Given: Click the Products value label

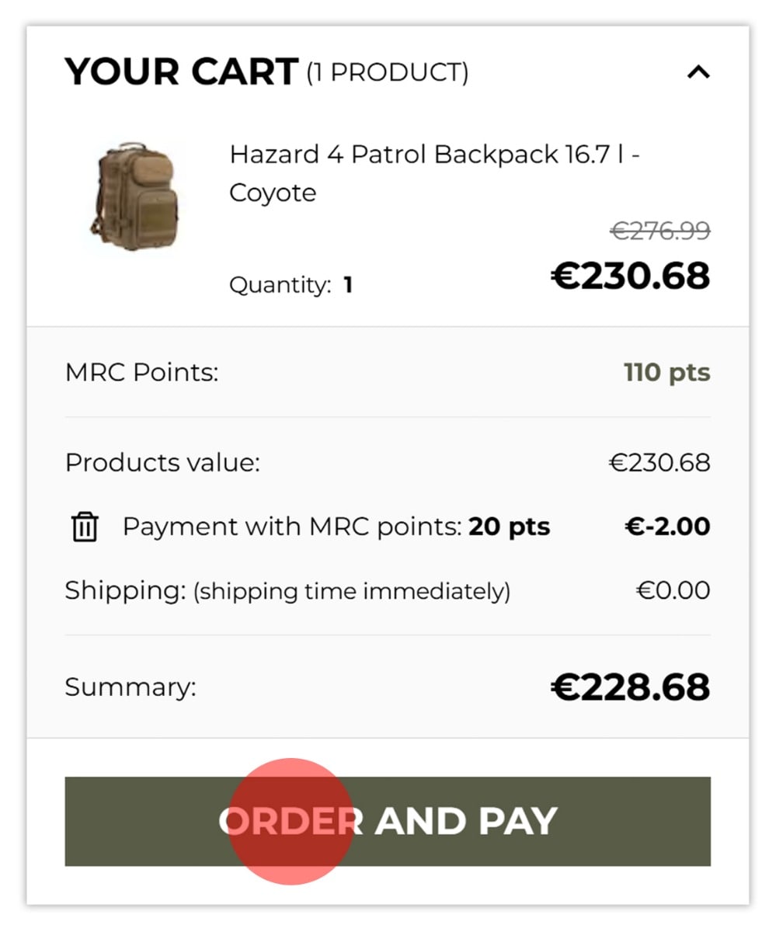Looking at the screenshot, I should click(x=162, y=463).
